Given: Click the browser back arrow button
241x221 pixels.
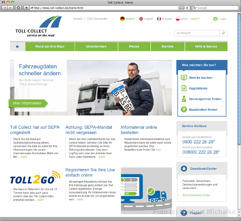Looking at the screenshot, I should click(x=5, y=8).
